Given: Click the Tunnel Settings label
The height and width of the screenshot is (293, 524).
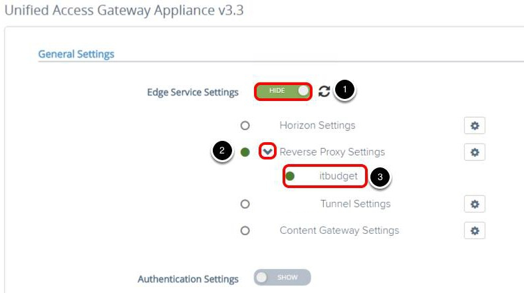Looking at the screenshot, I should [x=355, y=204].
